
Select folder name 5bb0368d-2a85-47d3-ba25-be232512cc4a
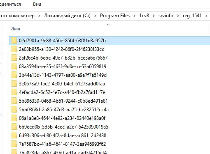64,110
